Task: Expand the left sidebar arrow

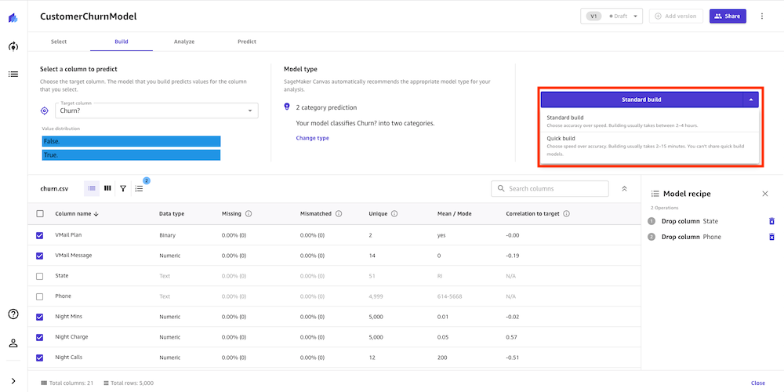Action: 13,381
